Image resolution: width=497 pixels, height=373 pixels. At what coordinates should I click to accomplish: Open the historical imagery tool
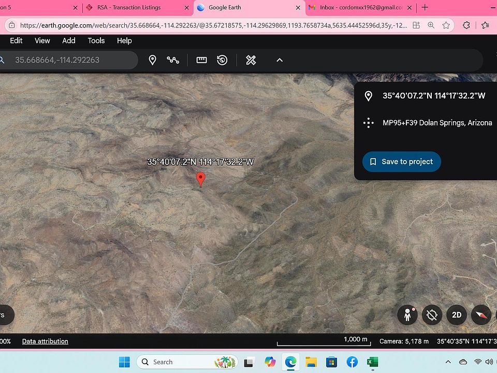222,60
